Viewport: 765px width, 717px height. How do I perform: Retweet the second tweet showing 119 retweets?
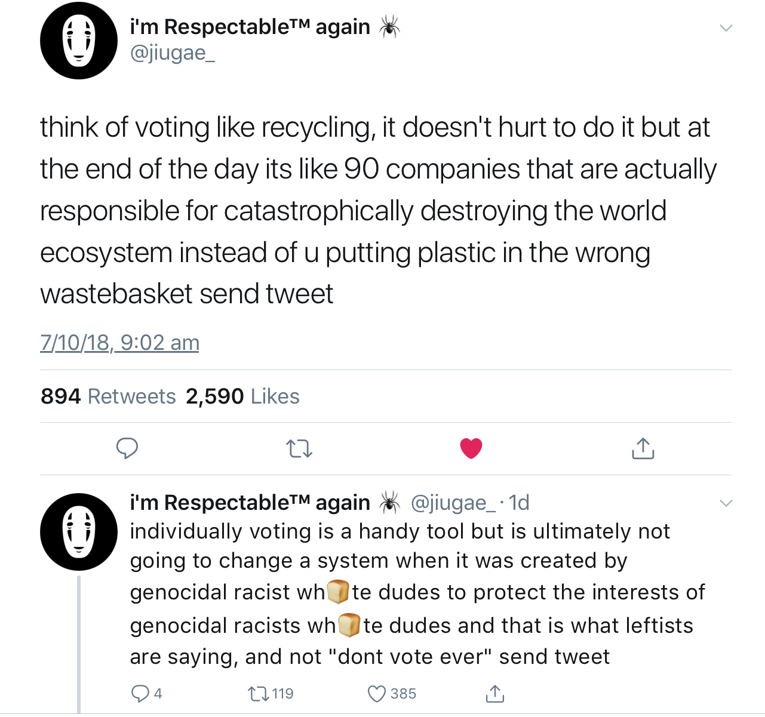(x=271, y=693)
